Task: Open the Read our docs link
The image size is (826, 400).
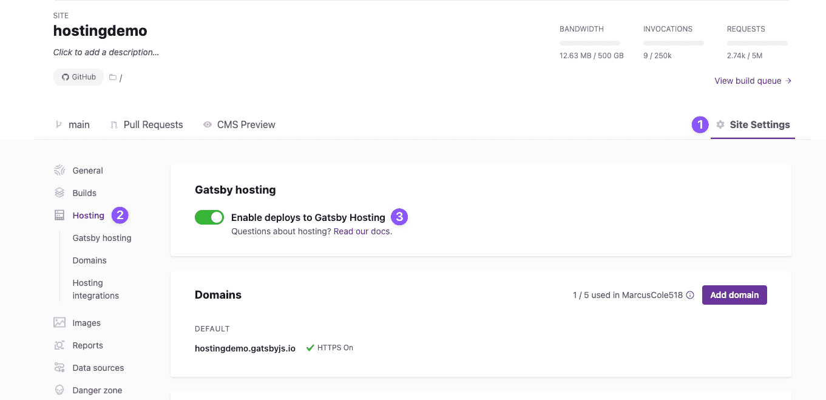Action: [x=362, y=231]
